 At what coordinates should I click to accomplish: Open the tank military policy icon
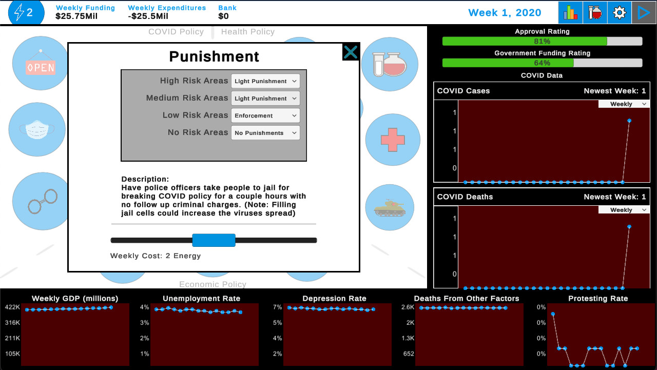390,207
